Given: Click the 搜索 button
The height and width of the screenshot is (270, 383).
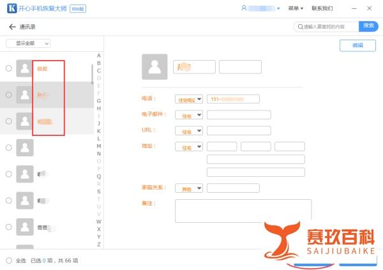Looking at the screenshot, I should (x=368, y=26).
